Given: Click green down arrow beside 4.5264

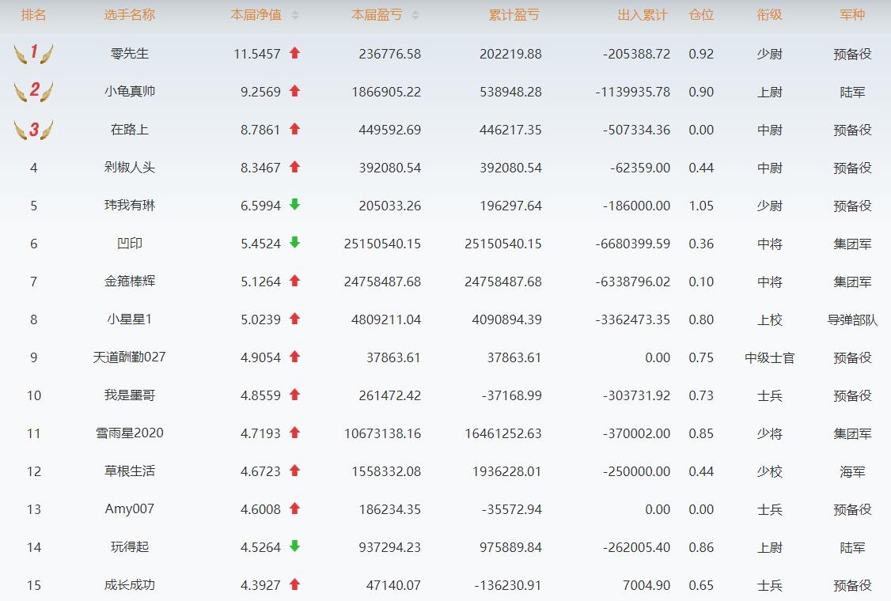Looking at the screenshot, I should click(294, 546).
